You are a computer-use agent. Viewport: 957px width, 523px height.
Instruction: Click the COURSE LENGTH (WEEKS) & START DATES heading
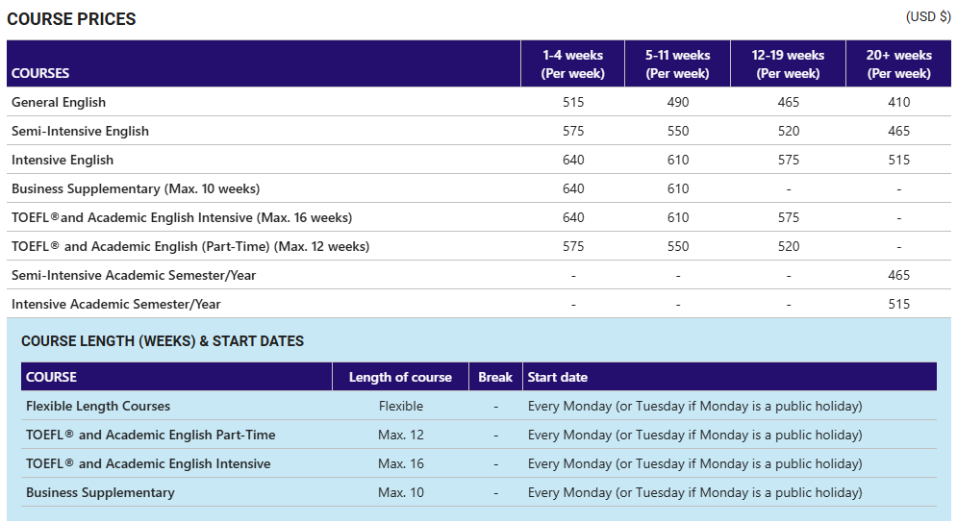(163, 341)
